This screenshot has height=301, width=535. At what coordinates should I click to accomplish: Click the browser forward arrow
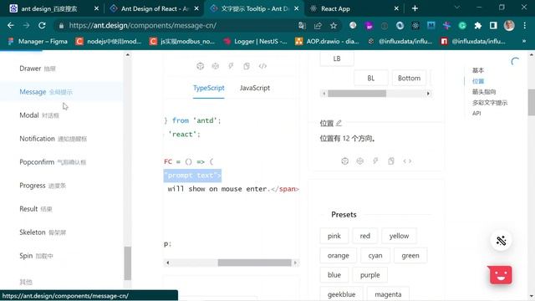[26, 26]
